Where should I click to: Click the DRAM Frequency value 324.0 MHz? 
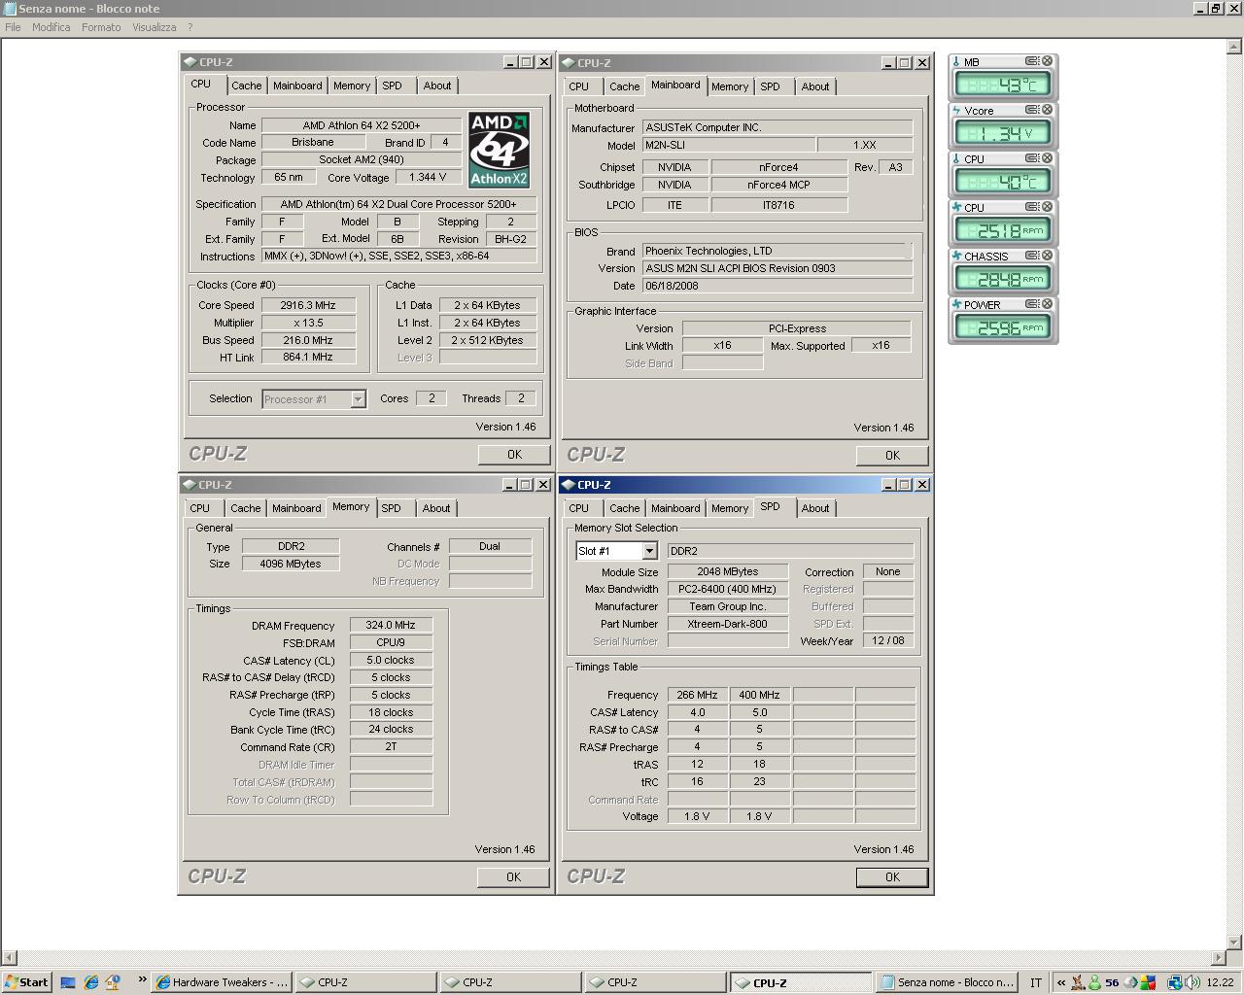pyautogui.click(x=391, y=626)
